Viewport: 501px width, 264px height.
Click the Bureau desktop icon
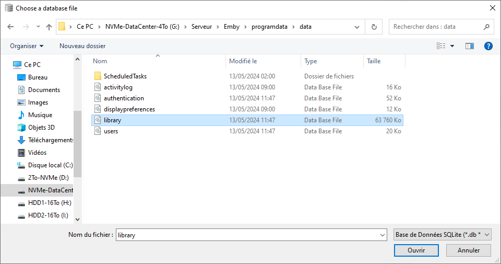tap(21, 77)
